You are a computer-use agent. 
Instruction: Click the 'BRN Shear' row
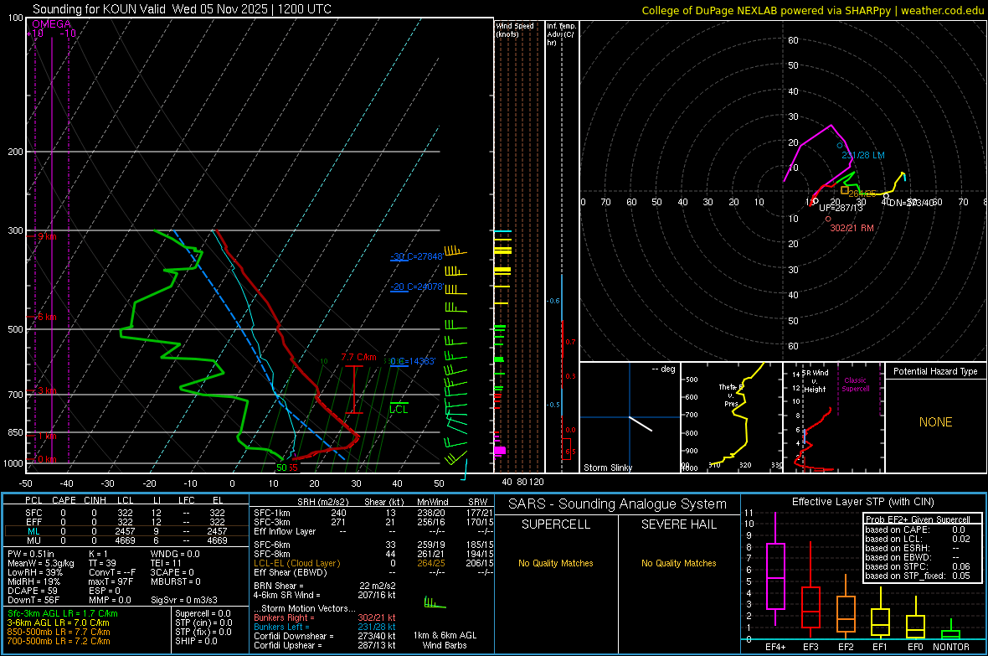(325, 586)
